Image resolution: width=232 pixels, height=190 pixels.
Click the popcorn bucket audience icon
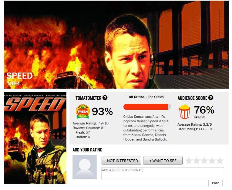coord(184,111)
